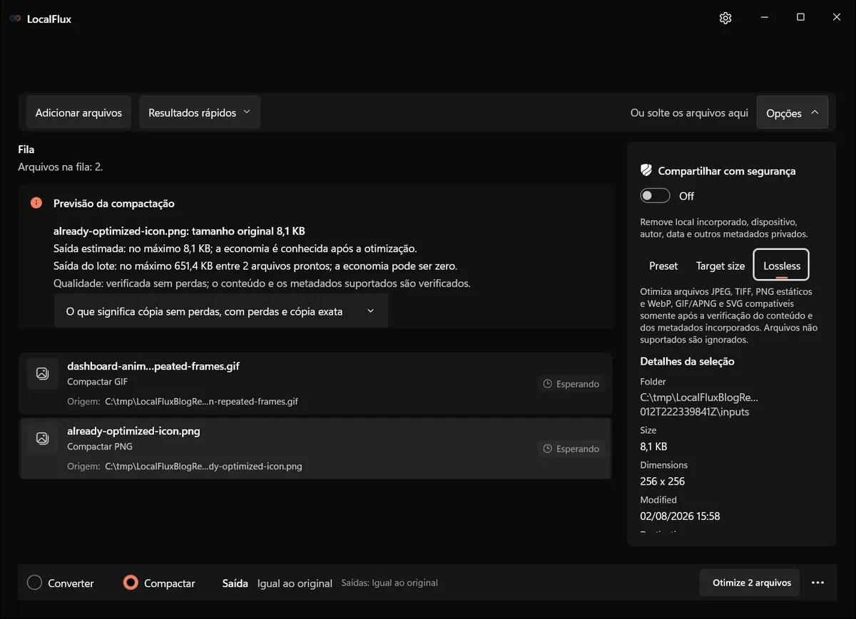The width and height of the screenshot is (856, 619).
Task: Click the 256 x 256 dimensions value
Action: click(663, 481)
